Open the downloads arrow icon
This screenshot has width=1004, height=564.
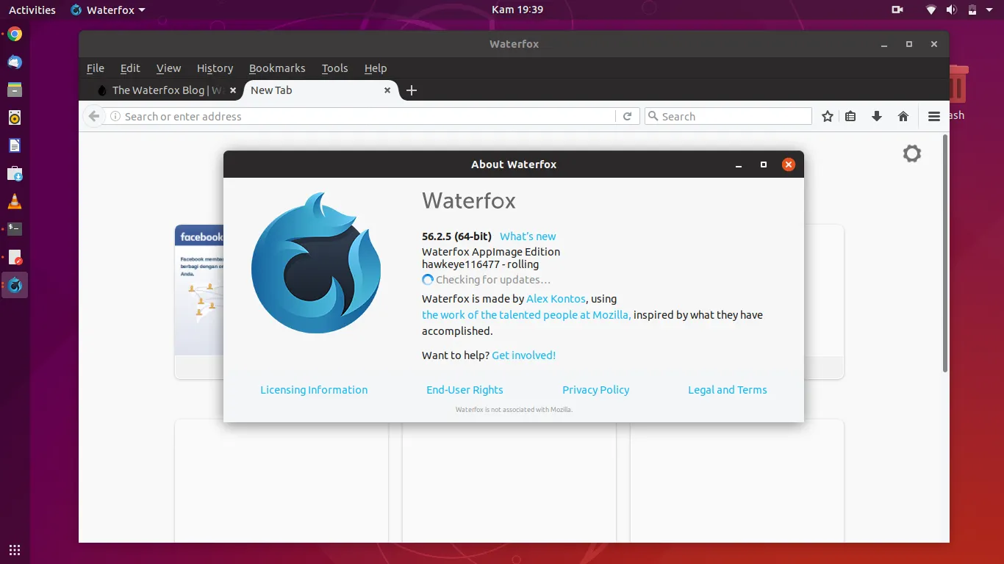click(x=876, y=116)
